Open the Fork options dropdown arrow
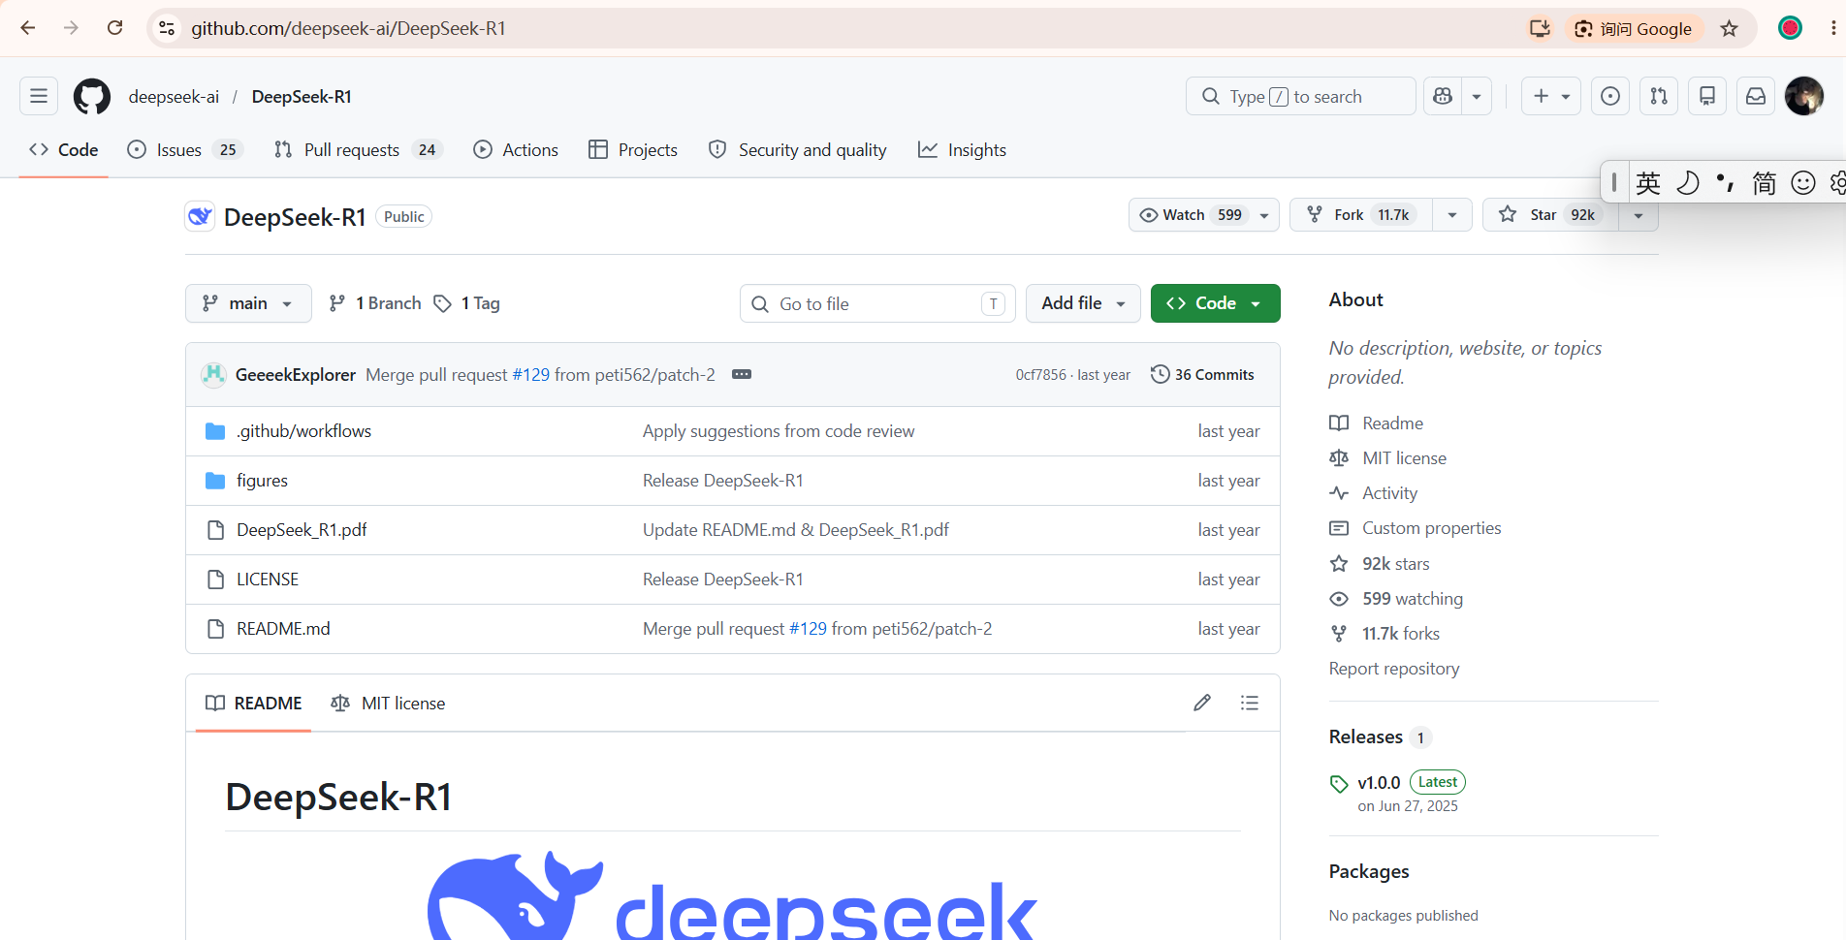 (1452, 214)
